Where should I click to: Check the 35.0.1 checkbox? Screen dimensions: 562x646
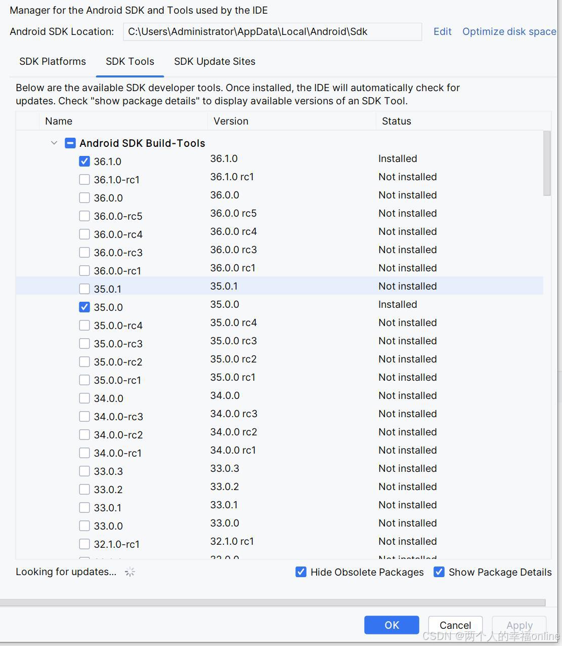[84, 289]
